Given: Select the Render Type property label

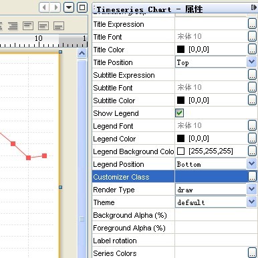Looking at the screenshot, I should pyautogui.click(x=114, y=190).
